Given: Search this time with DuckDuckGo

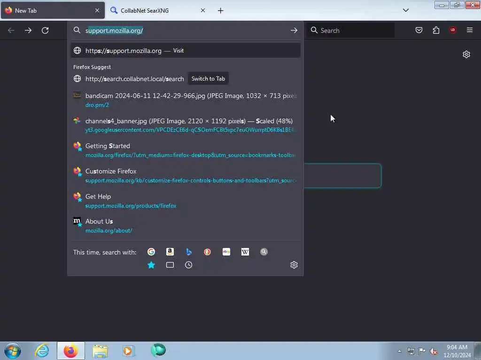Looking at the screenshot, I should click(x=207, y=252).
